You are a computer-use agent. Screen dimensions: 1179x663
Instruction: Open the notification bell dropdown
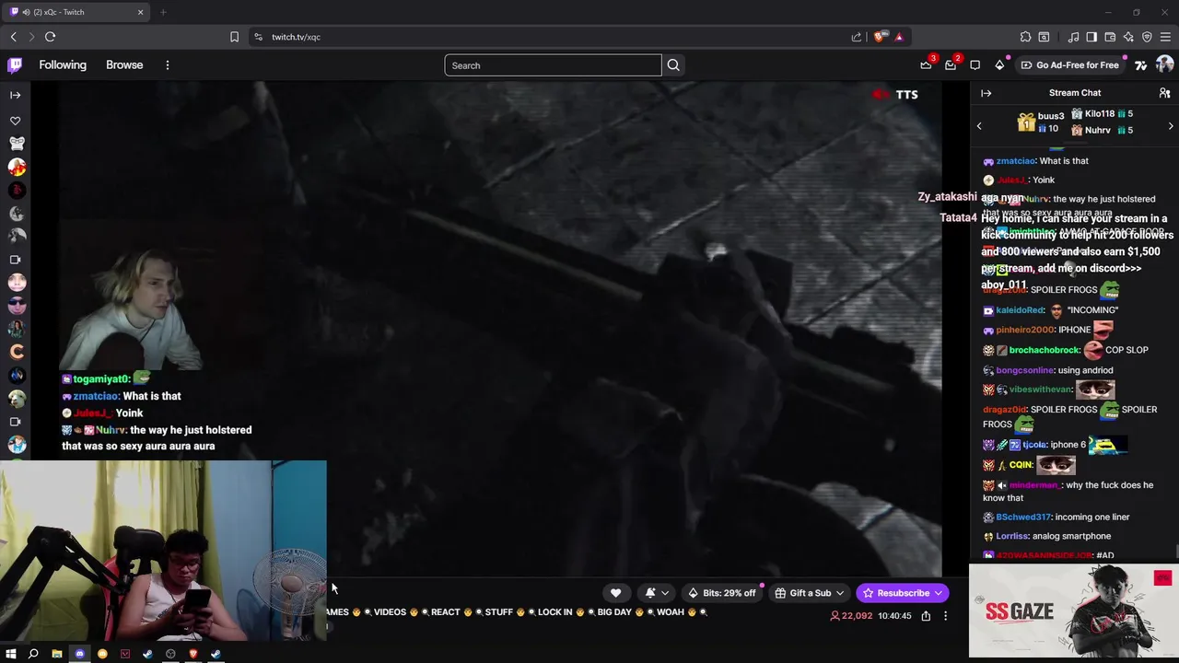(657, 593)
